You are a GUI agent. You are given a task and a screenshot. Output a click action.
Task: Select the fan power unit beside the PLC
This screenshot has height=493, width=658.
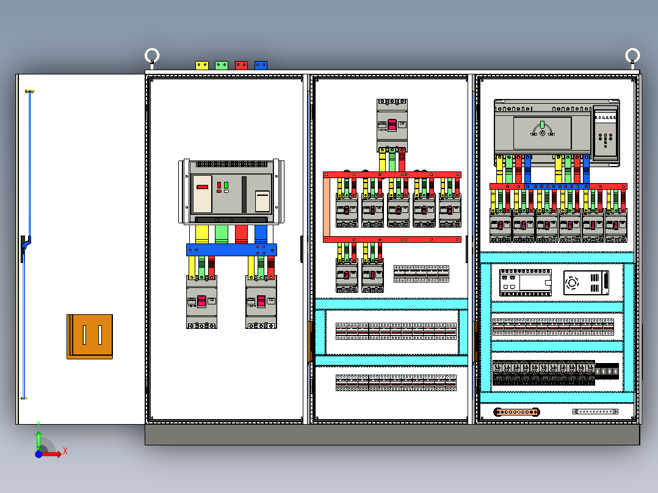click(586, 282)
